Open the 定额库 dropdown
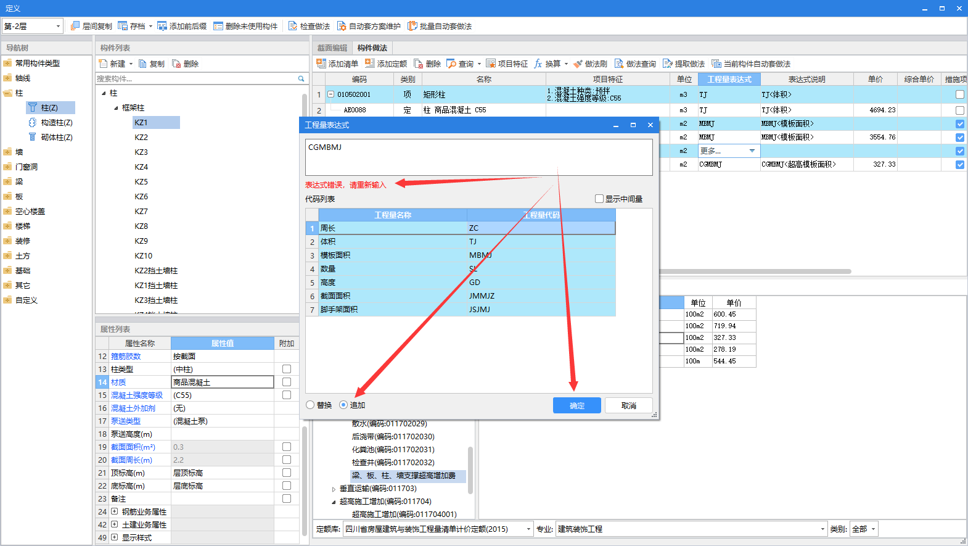Viewport: 968px width, 546px height. click(x=529, y=529)
